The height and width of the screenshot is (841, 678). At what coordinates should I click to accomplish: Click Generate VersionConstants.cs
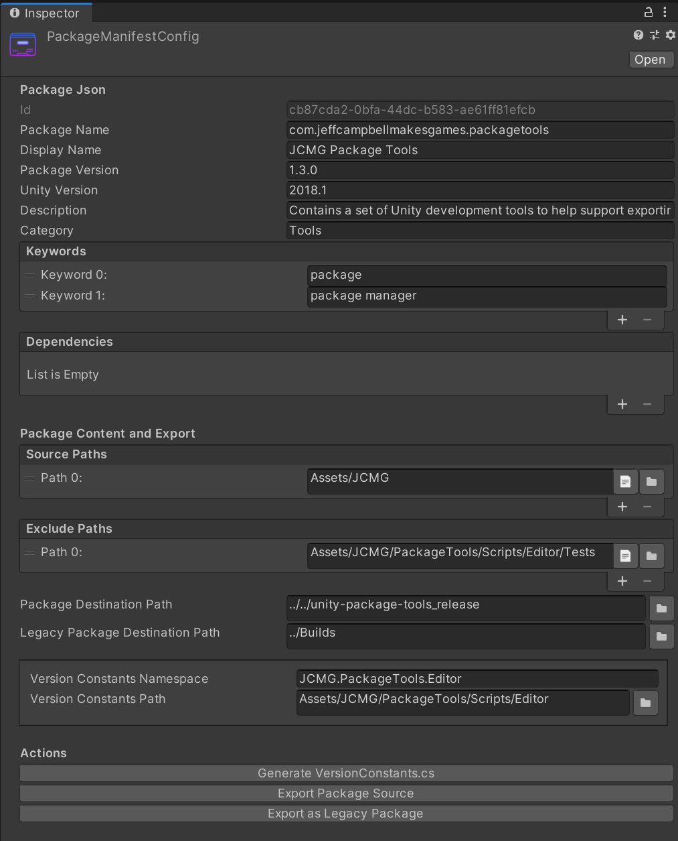coord(345,773)
